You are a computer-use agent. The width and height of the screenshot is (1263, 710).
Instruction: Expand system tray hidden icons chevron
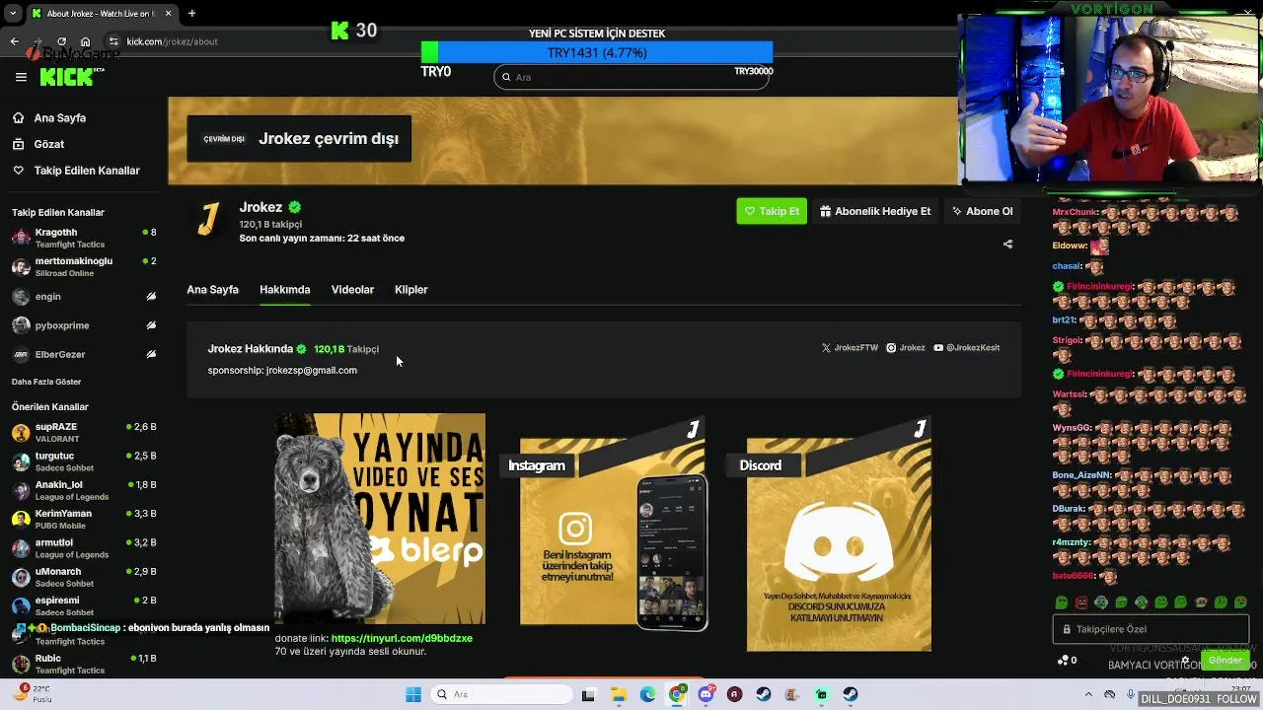coord(1088,694)
